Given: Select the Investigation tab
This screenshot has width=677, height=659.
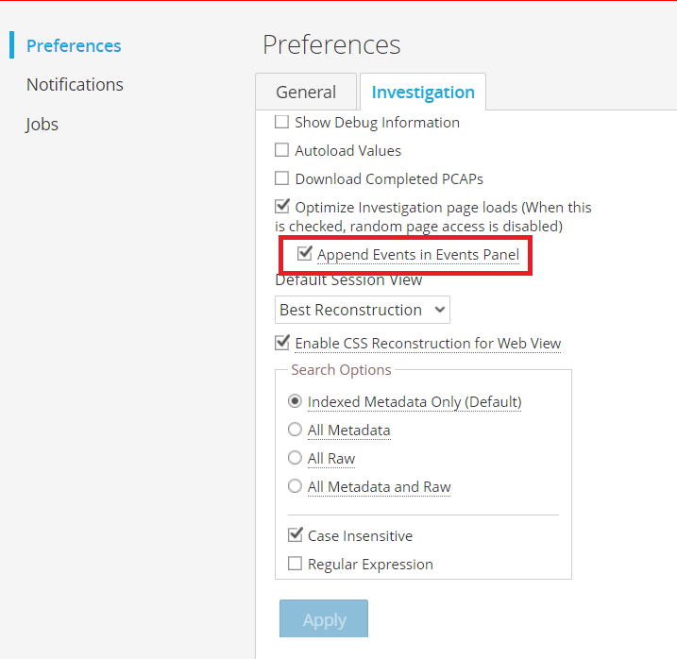Looking at the screenshot, I should pos(422,92).
